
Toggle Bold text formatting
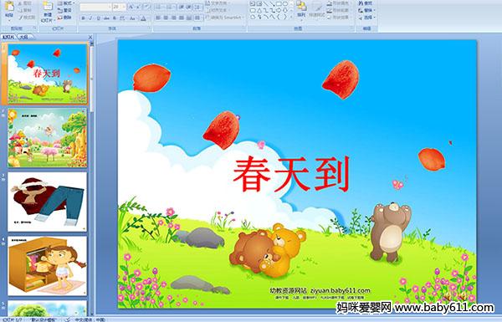click(x=83, y=18)
